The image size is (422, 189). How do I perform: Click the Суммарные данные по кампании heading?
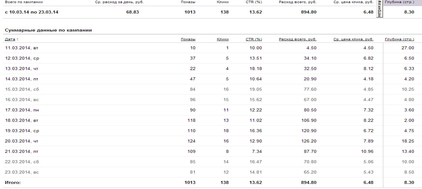pyautogui.click(x=49, y=30)
